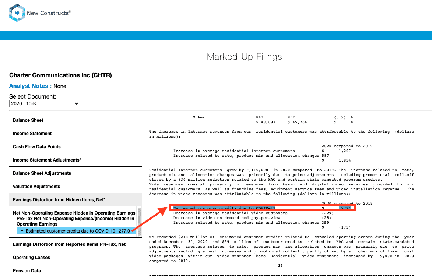Select Estimated customer credits COVID-19 item
This screenshot has height=276, width=432.
[76, 231]
